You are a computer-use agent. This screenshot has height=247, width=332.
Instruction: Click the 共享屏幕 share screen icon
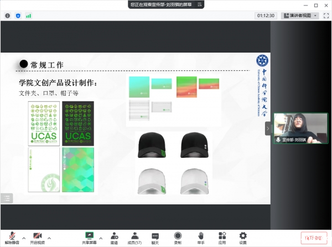tap(89, 236)
